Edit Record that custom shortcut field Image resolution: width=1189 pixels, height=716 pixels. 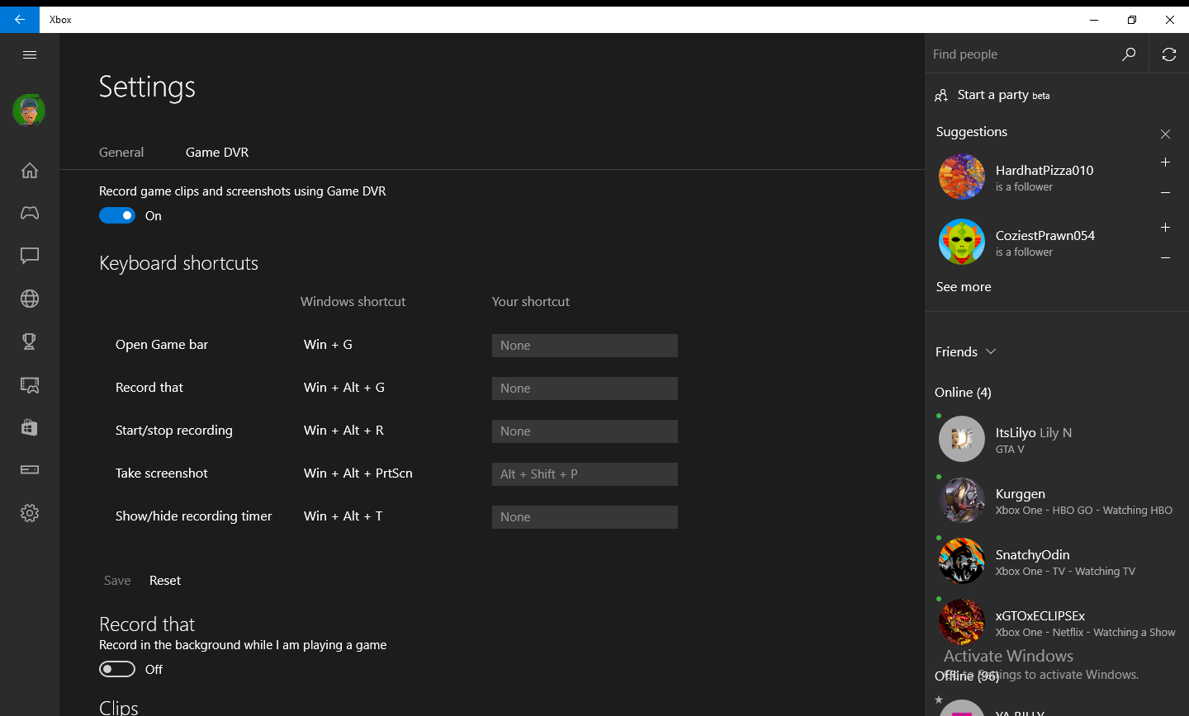click(x=585, y=389)
